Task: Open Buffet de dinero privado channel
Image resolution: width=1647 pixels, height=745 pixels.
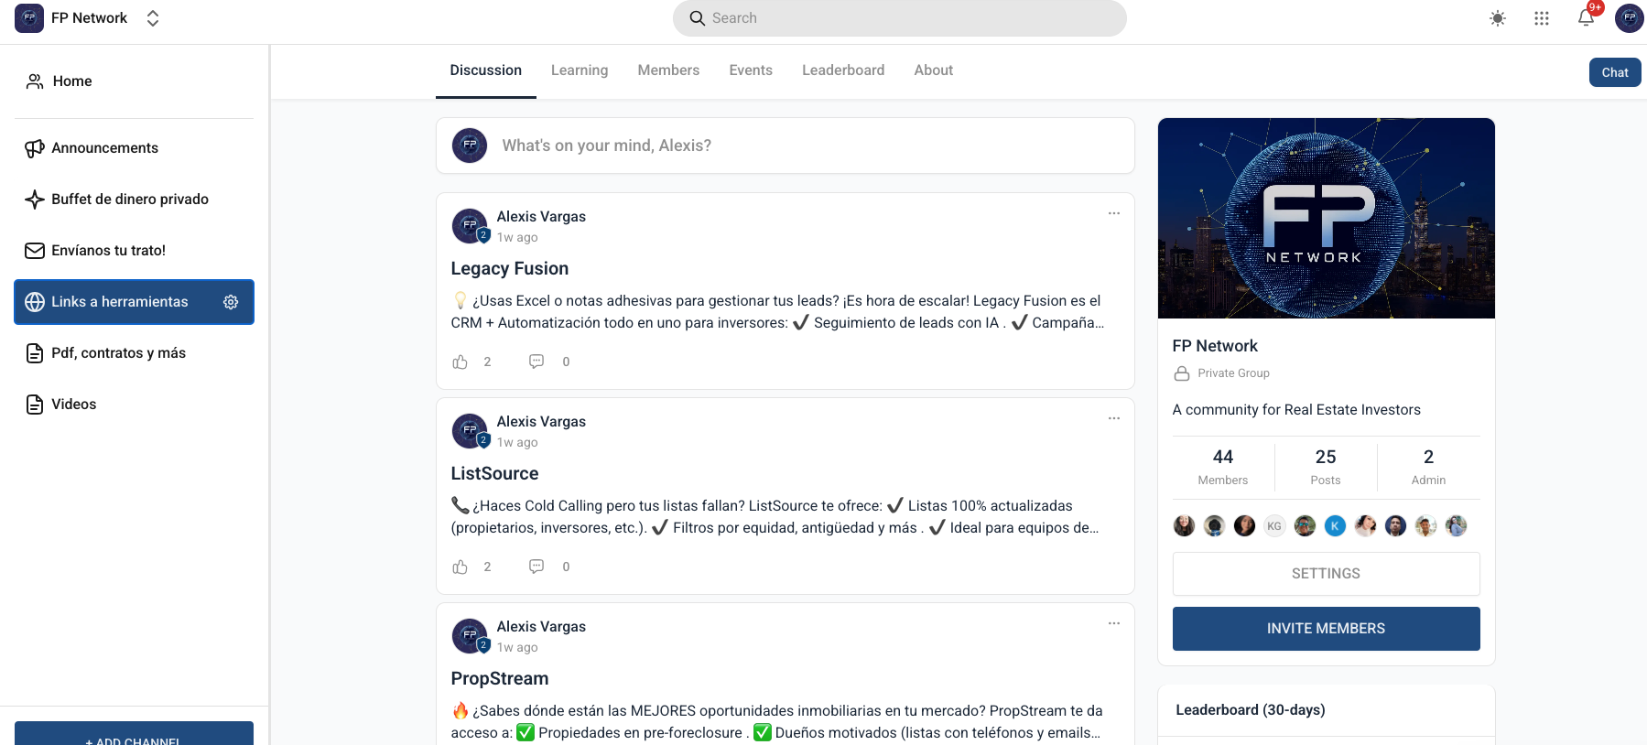Action: tap(135, 200)
